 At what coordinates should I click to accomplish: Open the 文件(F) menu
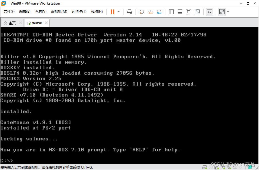click(x=9, y=11)
